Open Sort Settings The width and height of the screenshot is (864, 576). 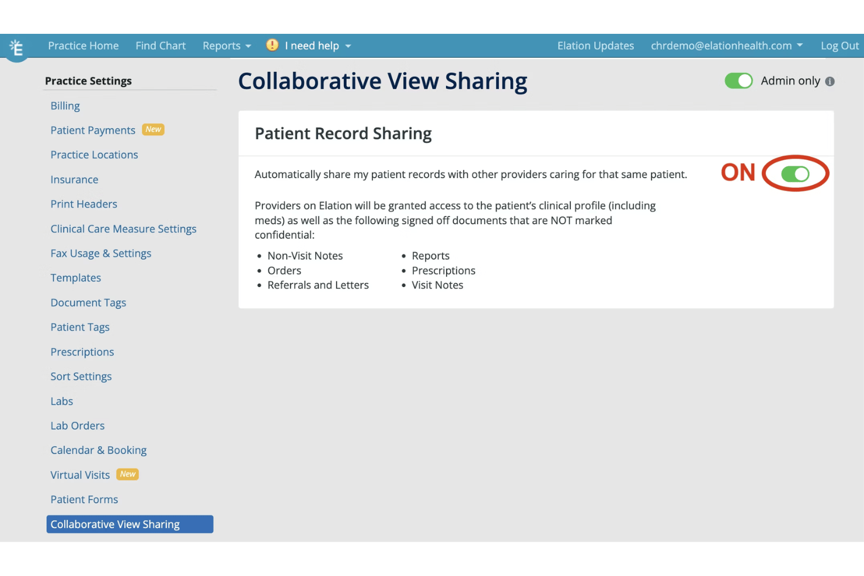click(x=81, y=376)
